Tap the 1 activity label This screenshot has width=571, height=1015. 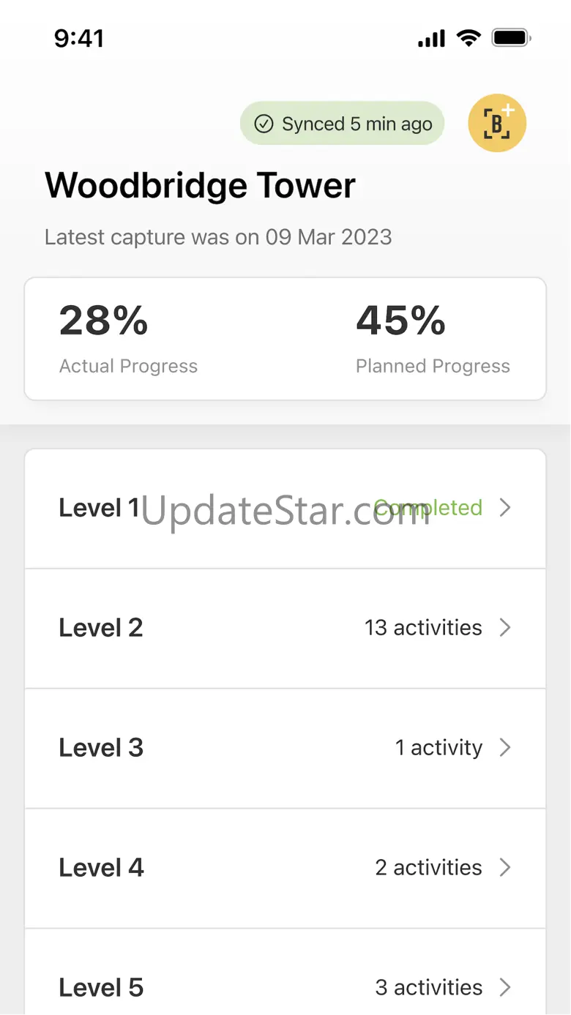pyautogui.click(x=438, y=748)
